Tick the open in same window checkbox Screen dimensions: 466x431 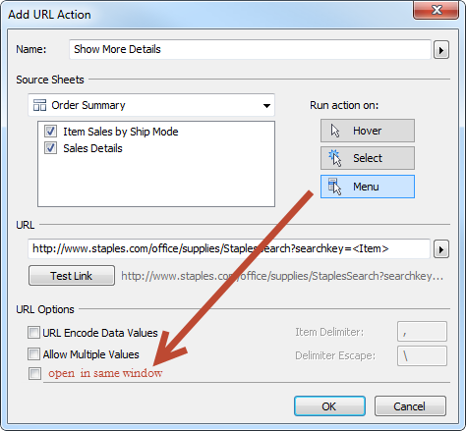click(x=34, y=373)
